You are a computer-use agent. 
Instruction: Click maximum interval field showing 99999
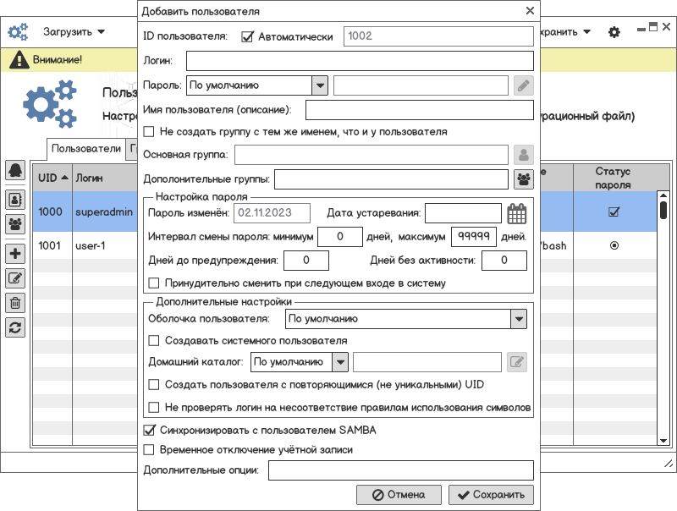coord(474,237)
